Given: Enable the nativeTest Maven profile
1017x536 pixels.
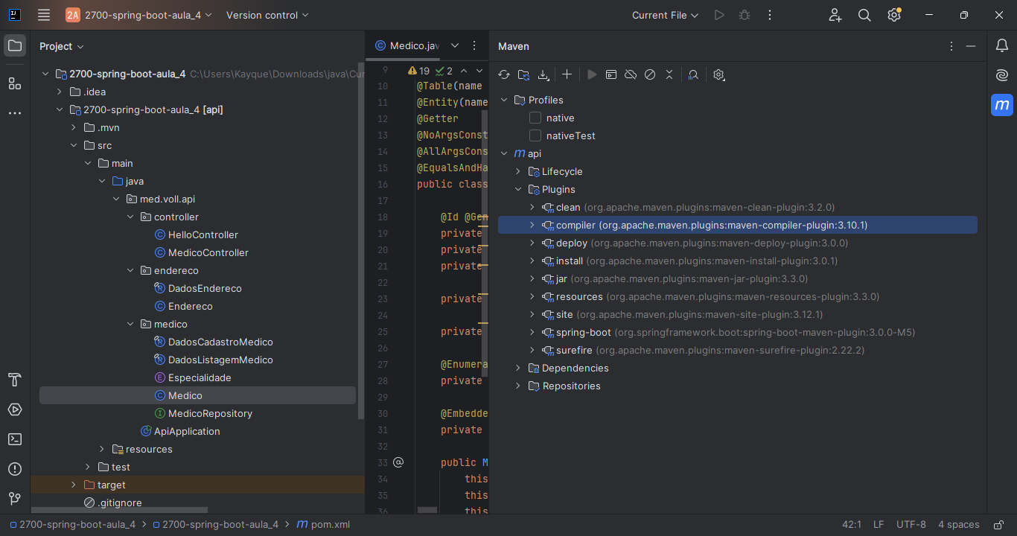Looking at the screenshot, I should click(535, 135).
